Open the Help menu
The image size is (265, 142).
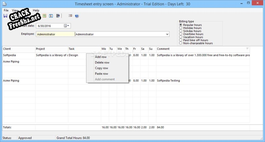[x=36, y=10]
